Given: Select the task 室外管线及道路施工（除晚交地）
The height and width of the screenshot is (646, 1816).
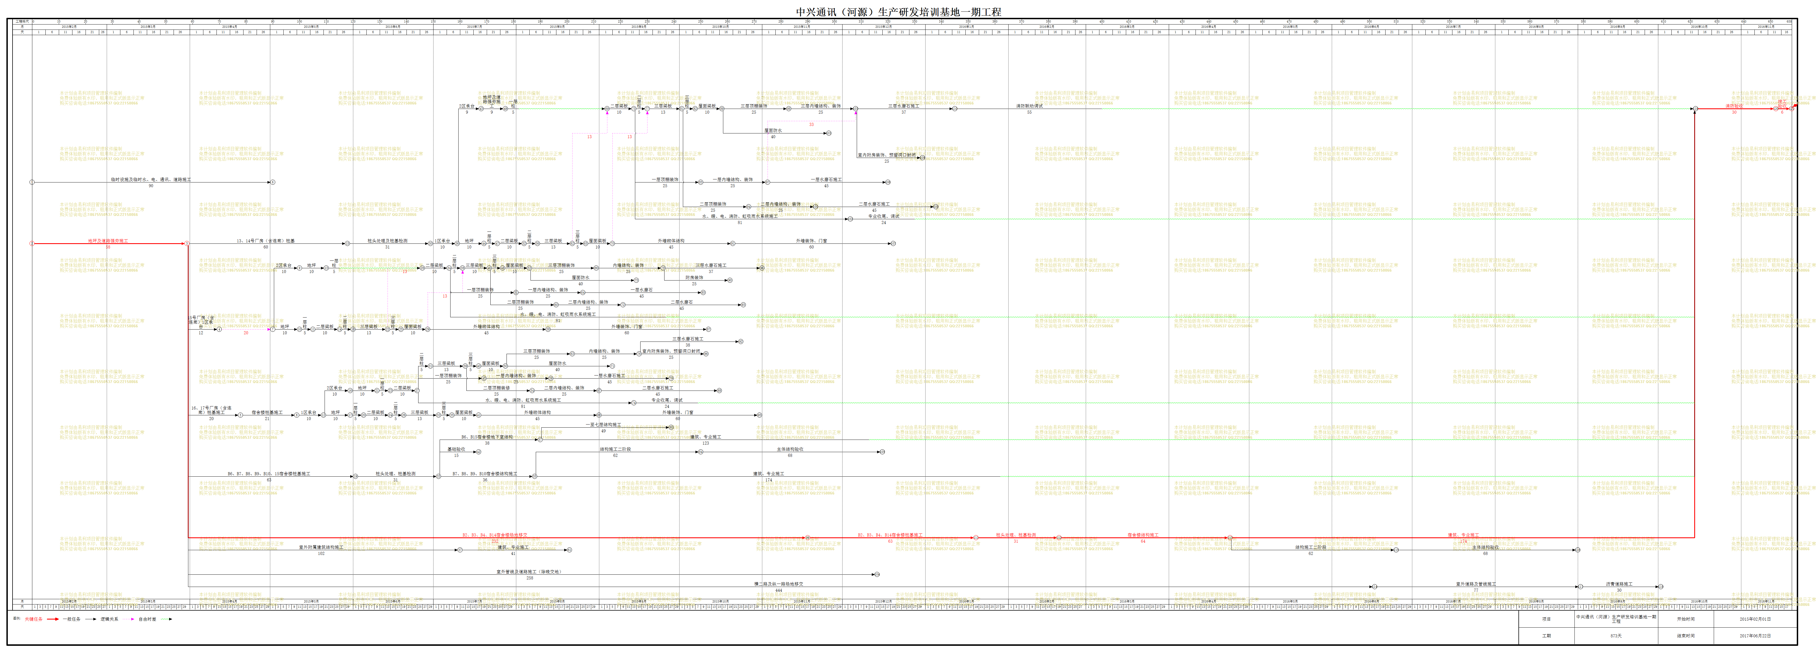Looking at the screenshot, I should pyautogui.click(x=529, y=572).
